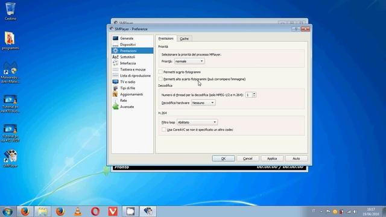Open the Priorità normale dropdown
The height and width of the screenshot is (217, 386).
(x=189, y=61)
